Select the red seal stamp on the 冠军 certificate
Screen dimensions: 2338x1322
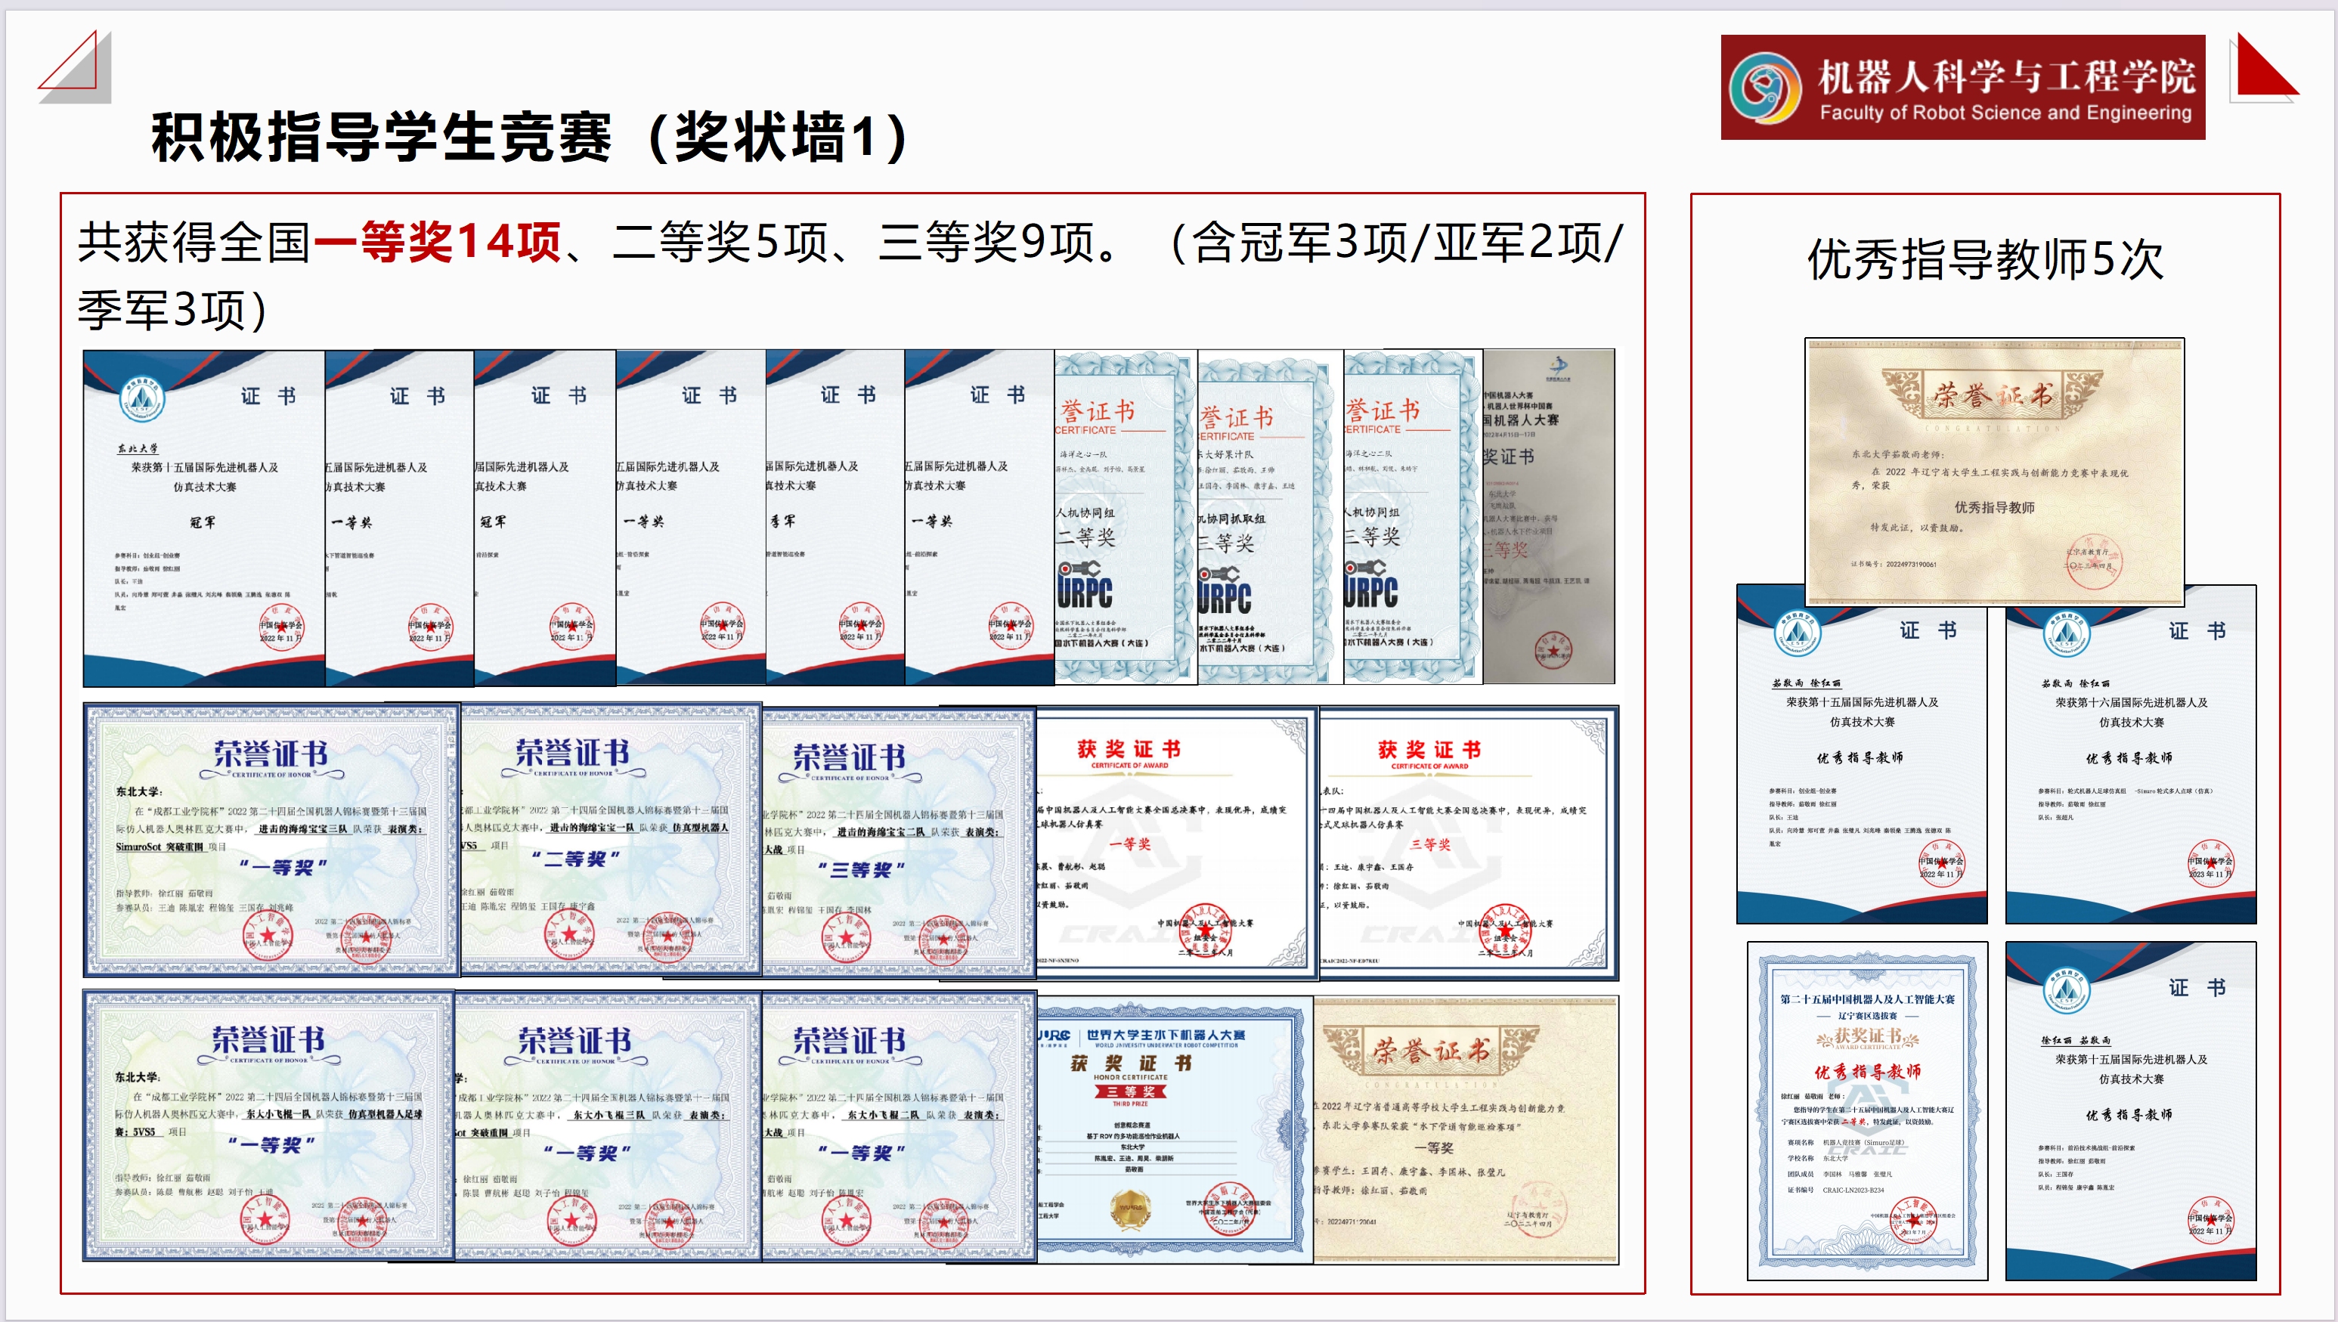pos(281,627)
